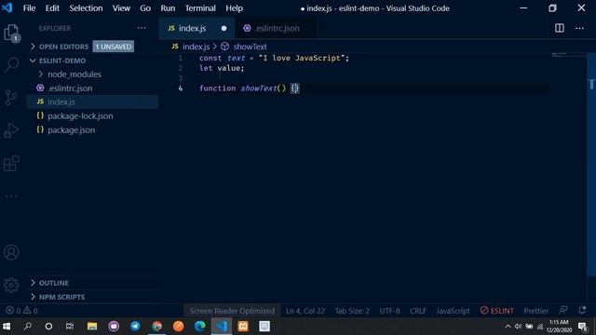596x335 pixels.
Task: Click the Prettier status bar item
Action: point(536,311)
